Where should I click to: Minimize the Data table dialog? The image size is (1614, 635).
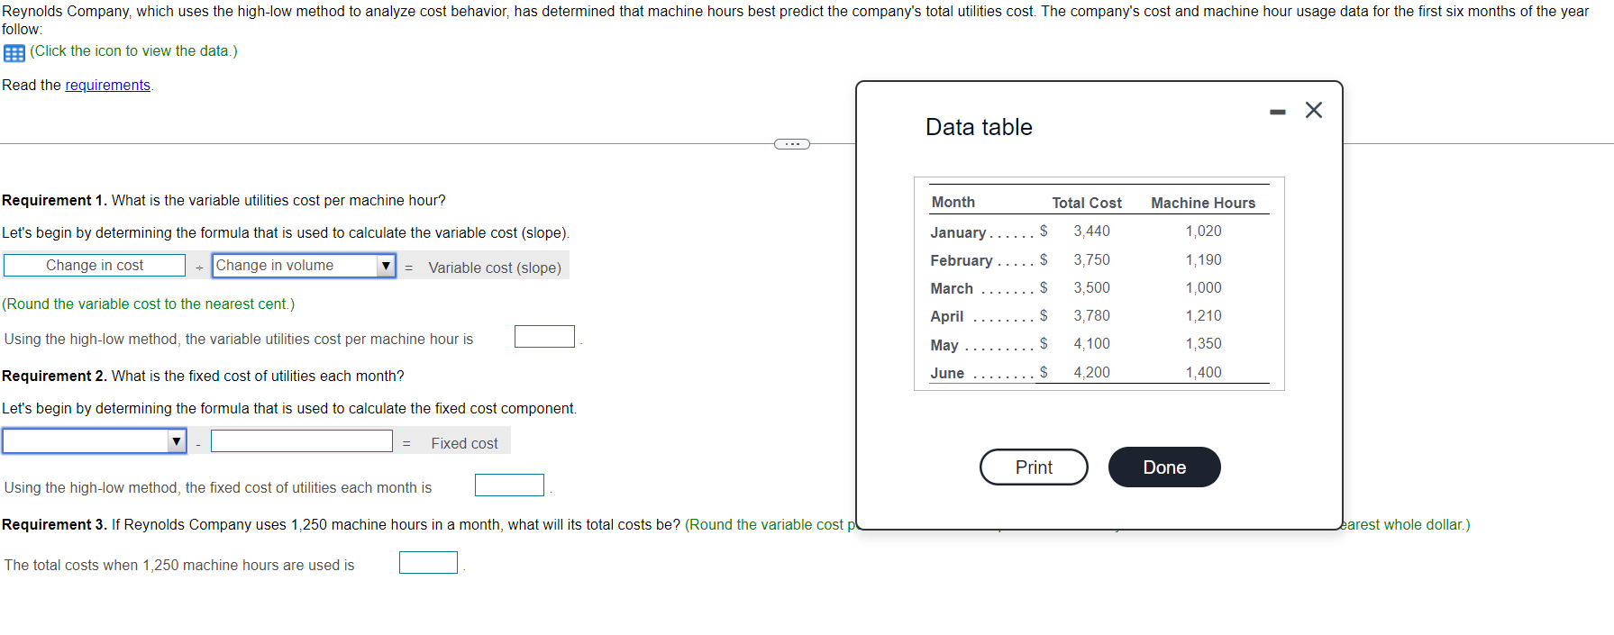tap(1277, 109)
